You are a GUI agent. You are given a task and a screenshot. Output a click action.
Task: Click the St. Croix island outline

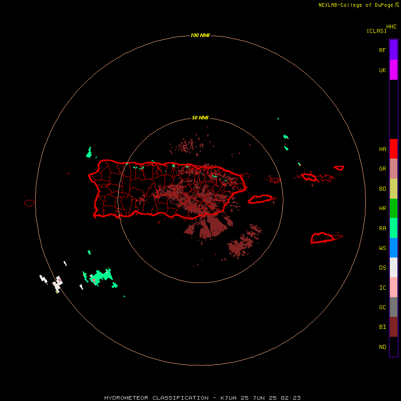323,237
